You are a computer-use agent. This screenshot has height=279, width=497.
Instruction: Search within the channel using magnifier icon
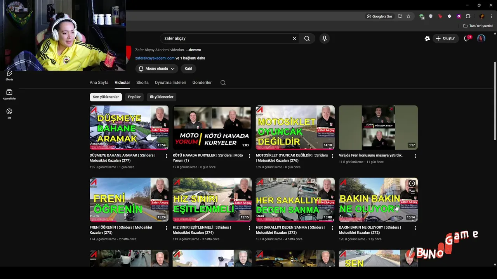tap(223, 83)
